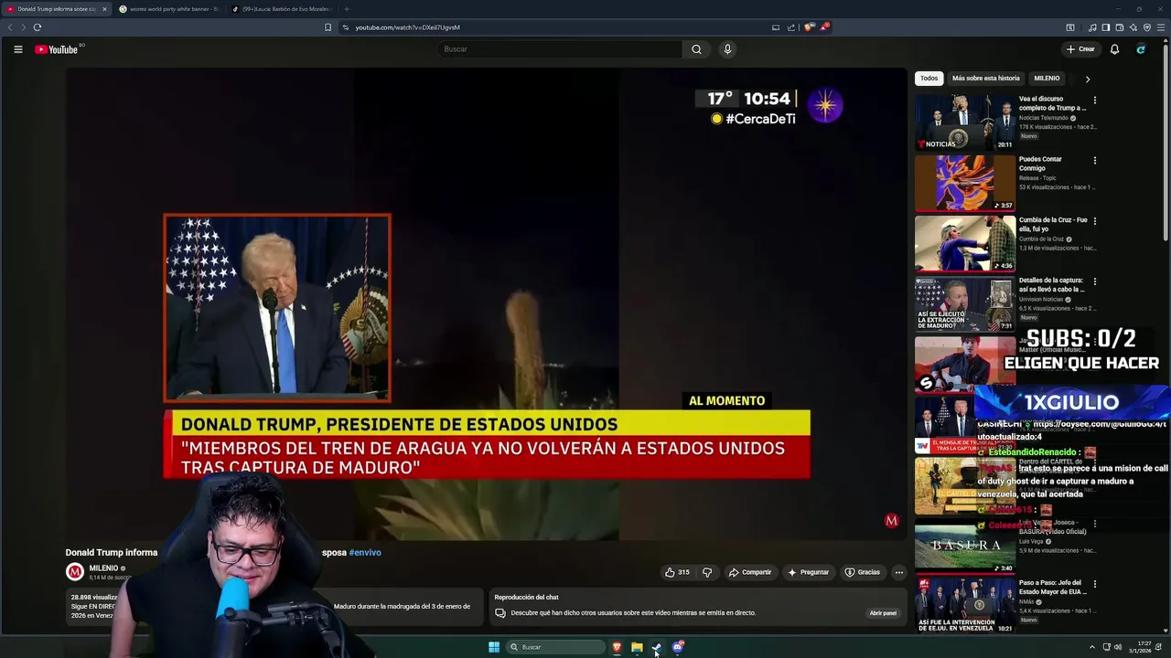Image resolution: width=1171 pixels, height=658 pixels.
Task: Click Abrir panel for chat replay
Action: pos(883,613)
